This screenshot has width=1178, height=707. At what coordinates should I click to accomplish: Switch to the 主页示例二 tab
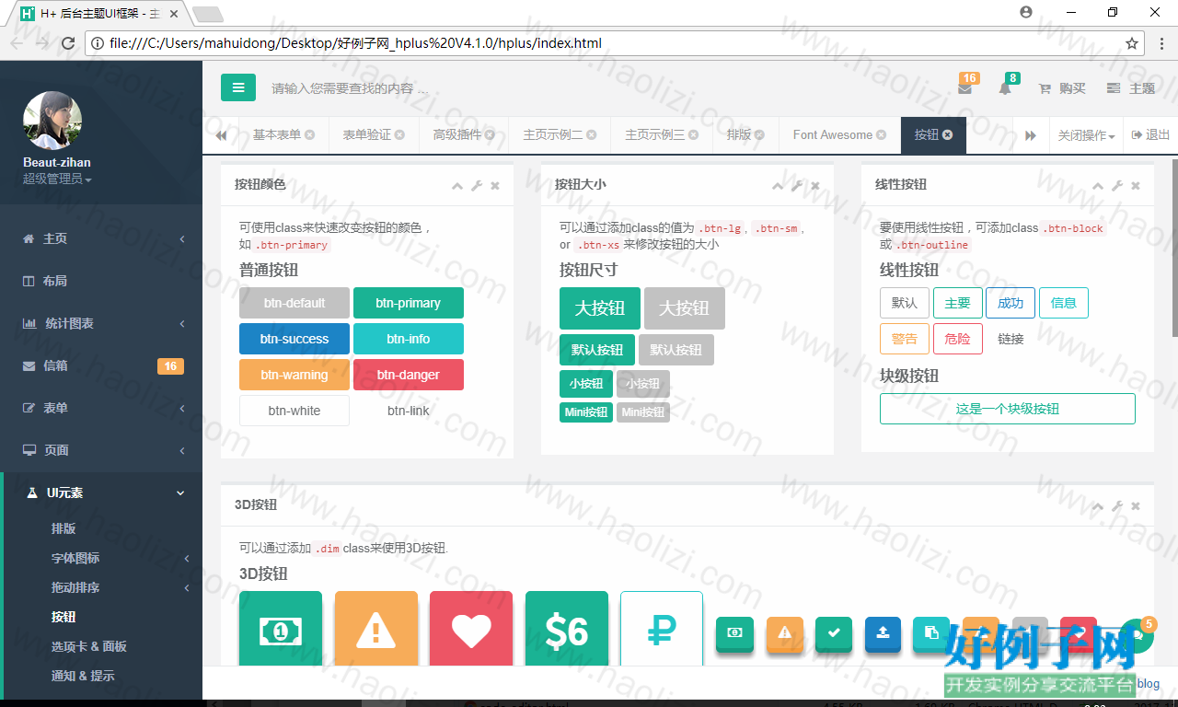coord(560,134)
